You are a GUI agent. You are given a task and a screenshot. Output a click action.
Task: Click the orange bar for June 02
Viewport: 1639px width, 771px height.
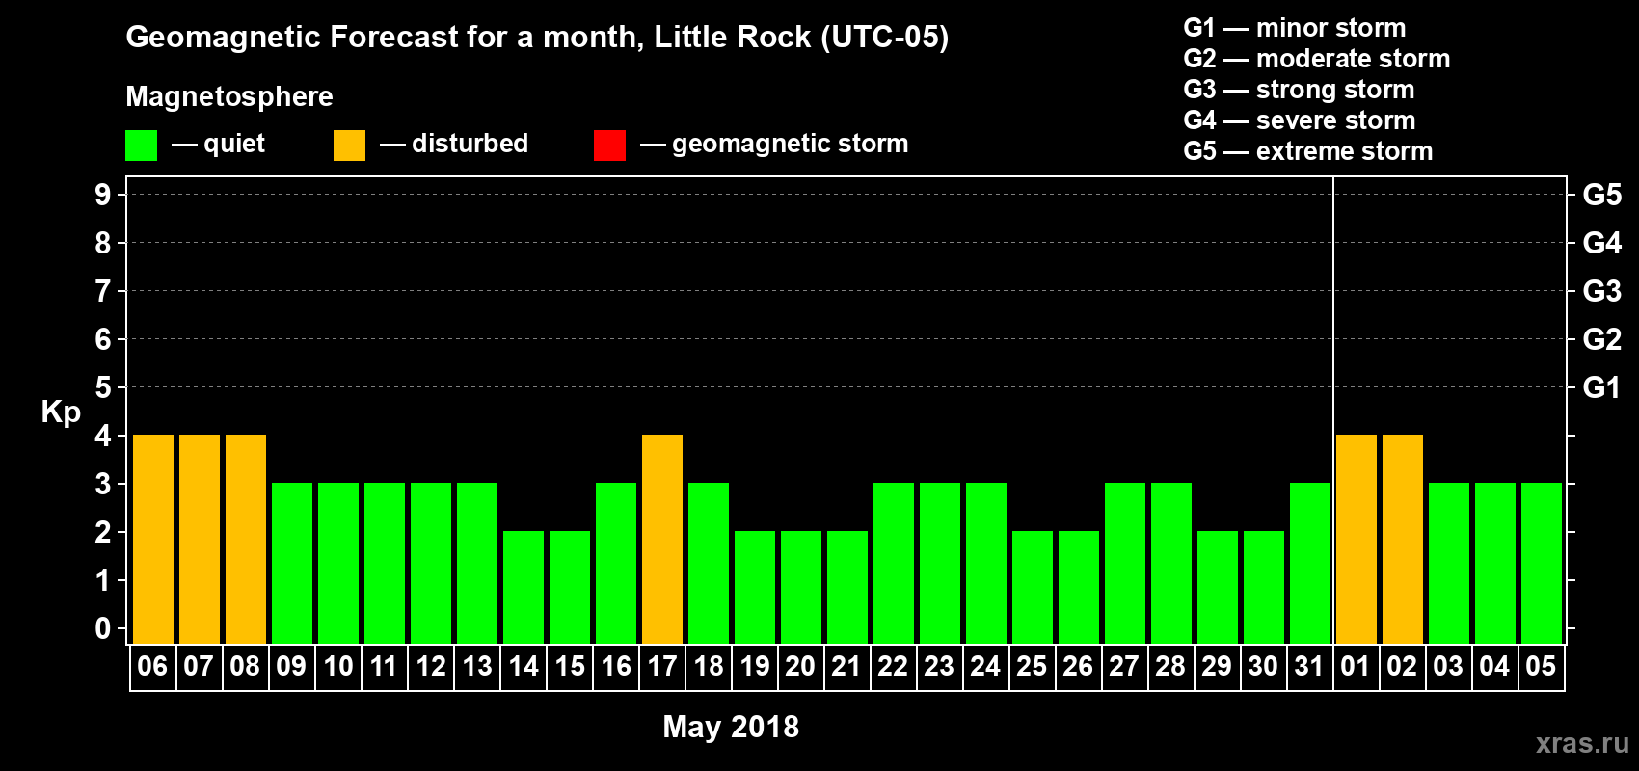tap(1403, 539)
